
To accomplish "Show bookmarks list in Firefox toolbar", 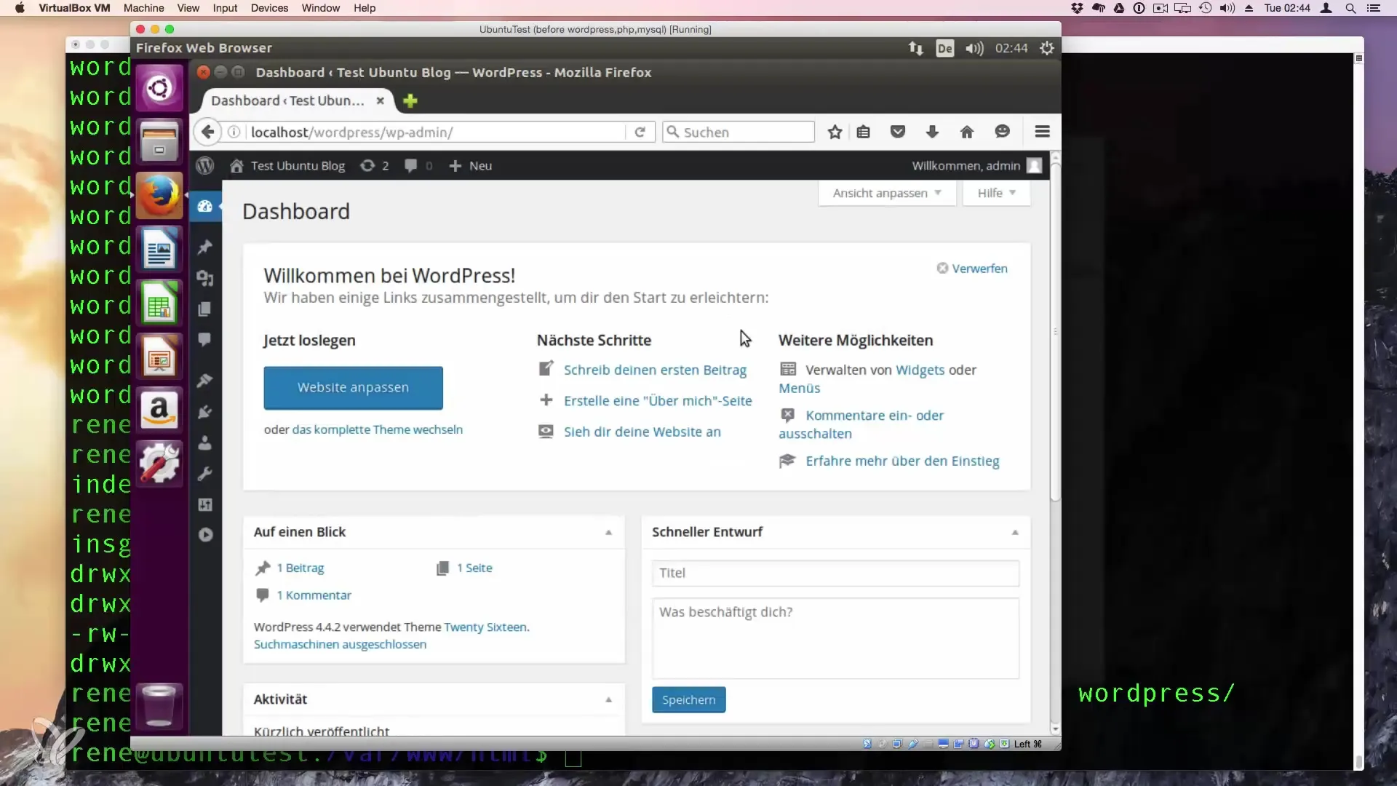I will tap(864, 132).
